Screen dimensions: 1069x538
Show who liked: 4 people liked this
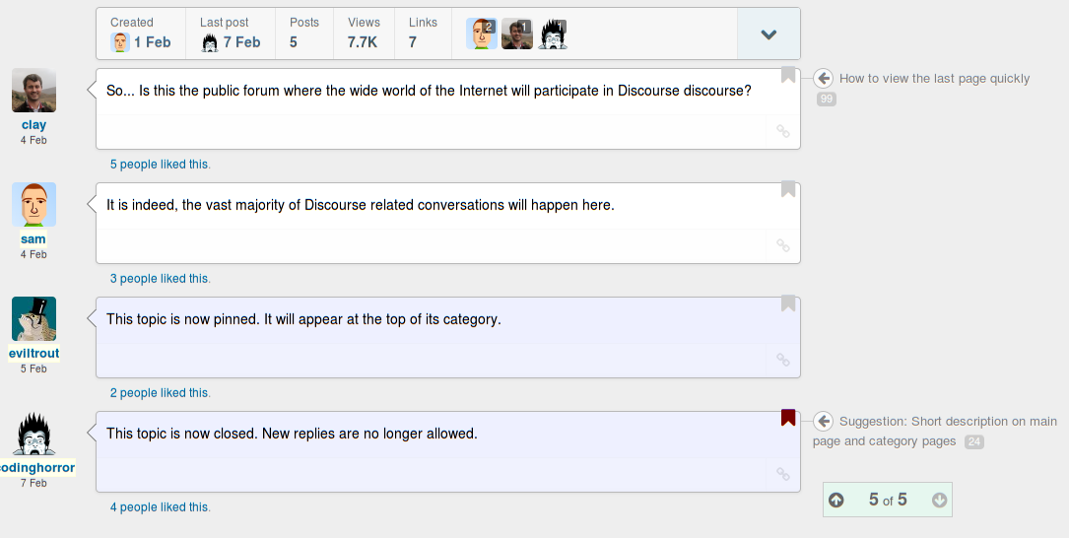[x=161, y=507]
